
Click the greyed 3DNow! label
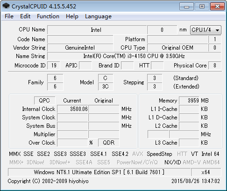(35, 162)
